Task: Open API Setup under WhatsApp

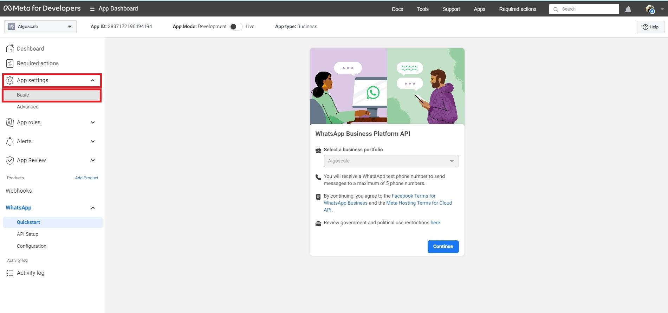Action: click(27, 234)
